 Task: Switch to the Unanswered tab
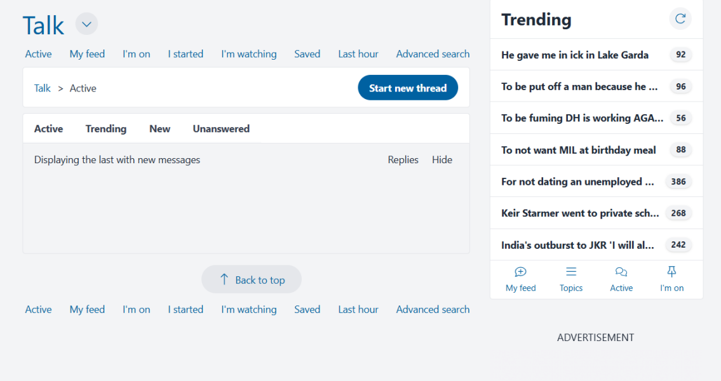[221, 129]
